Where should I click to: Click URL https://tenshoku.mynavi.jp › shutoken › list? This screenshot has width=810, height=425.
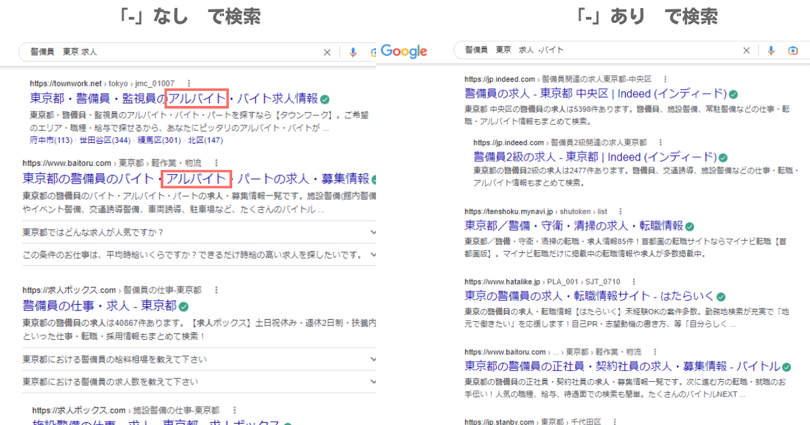coord(536,211)
